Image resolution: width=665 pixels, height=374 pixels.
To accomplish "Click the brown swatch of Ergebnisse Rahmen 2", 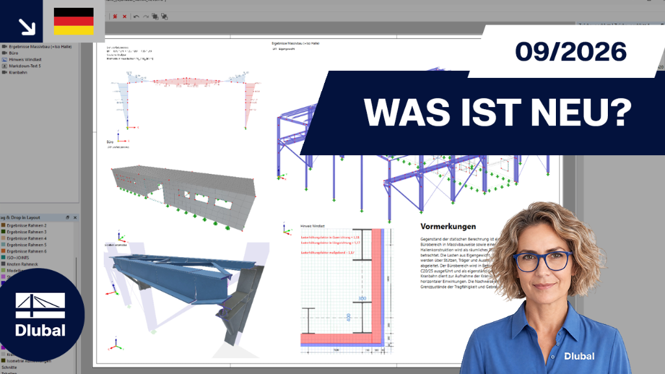I will (x=3, y=225).
